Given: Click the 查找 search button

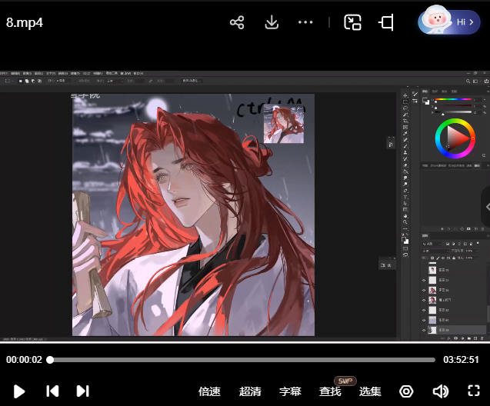Looking at the screenshot, I should [x=330, y=391].
